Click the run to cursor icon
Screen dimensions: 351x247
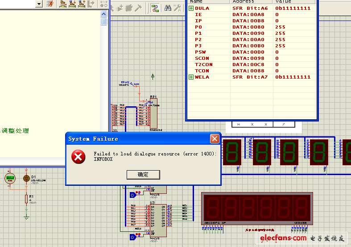91,4
